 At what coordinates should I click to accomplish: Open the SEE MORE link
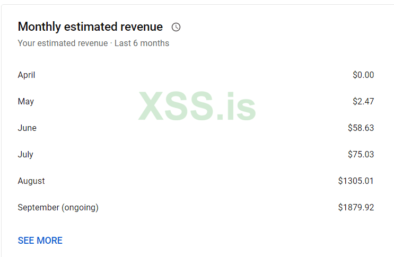tap(40, 241)
